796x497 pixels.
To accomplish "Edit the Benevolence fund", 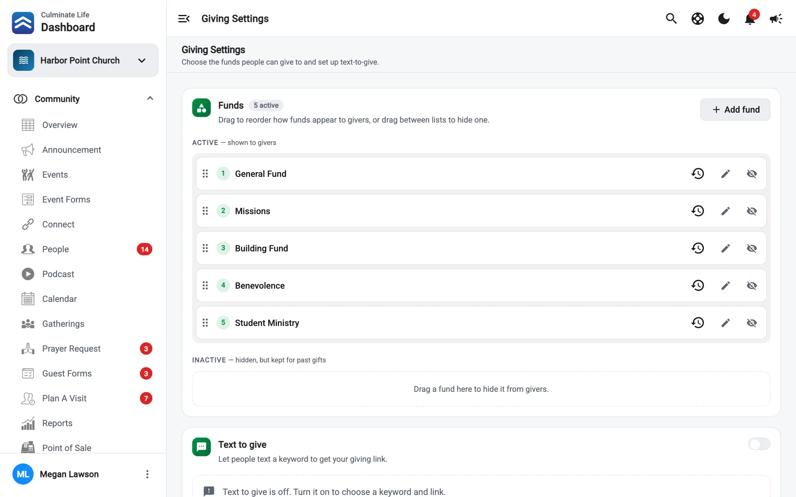I will (x=725, y=285).
